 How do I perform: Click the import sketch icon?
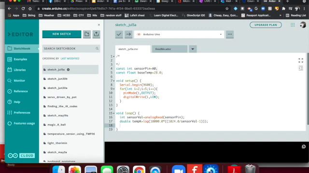[87, 34]
